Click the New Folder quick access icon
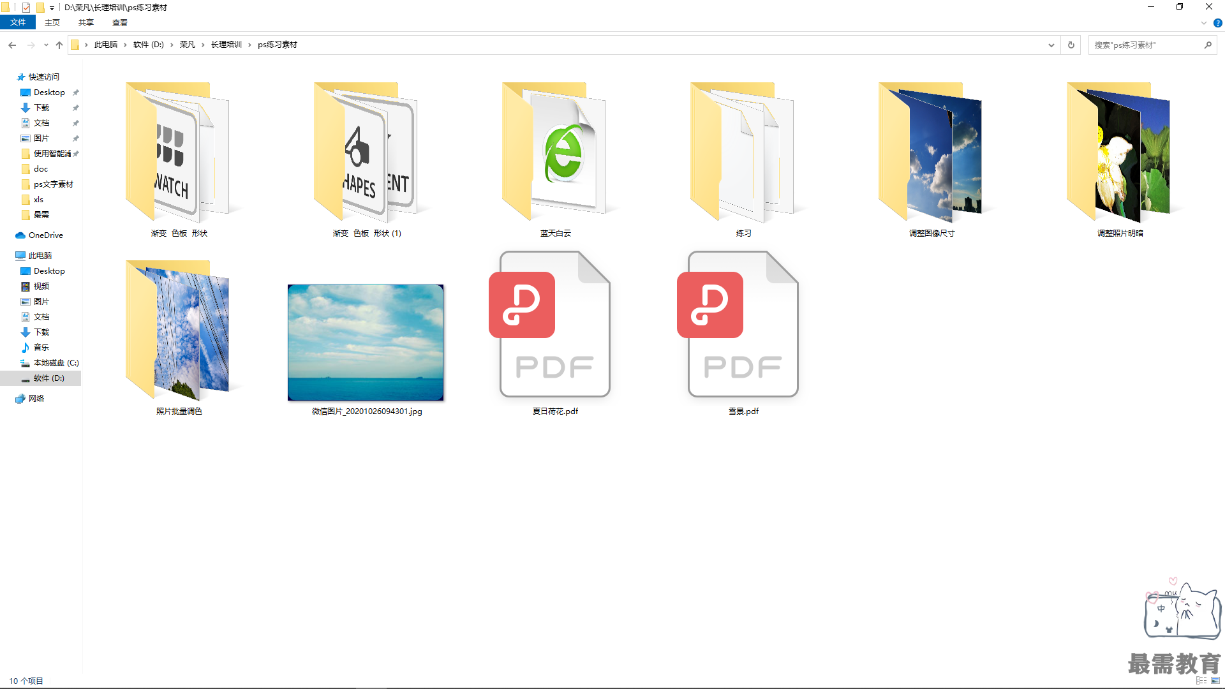This screenshot has width=1225, height=689. (40, 8)
